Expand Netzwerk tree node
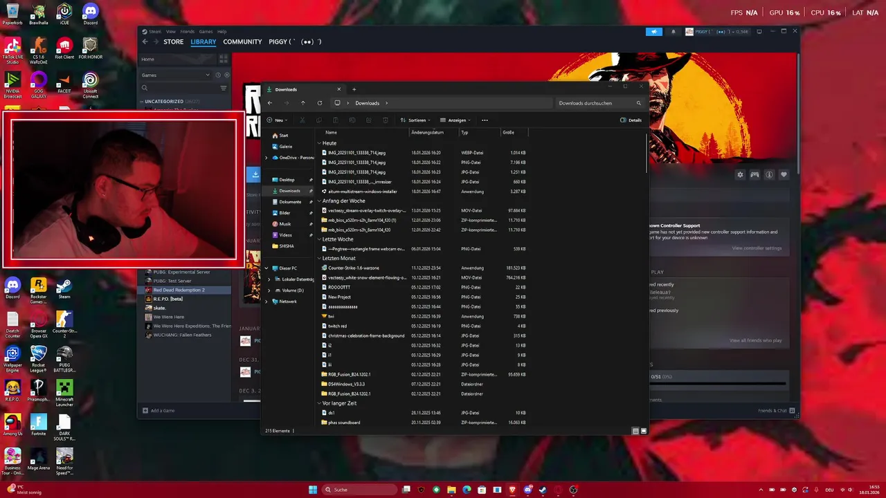The width and height of the screenshot is (886, 498). (x=266, y=302)
